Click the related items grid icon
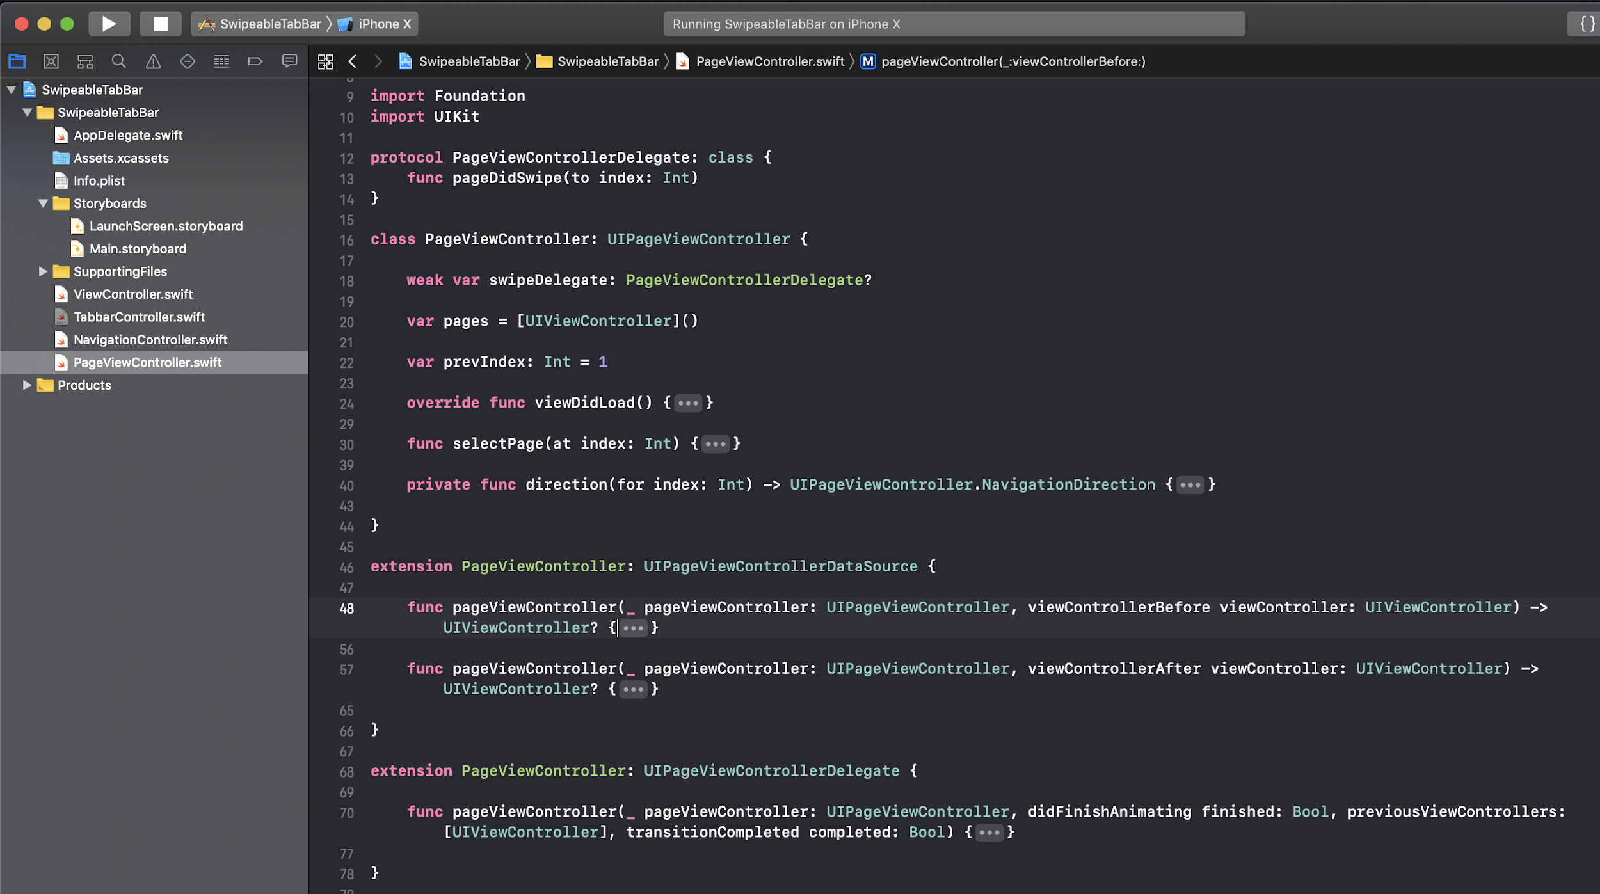The image size is (1600, 894). [x=325, y=61]
